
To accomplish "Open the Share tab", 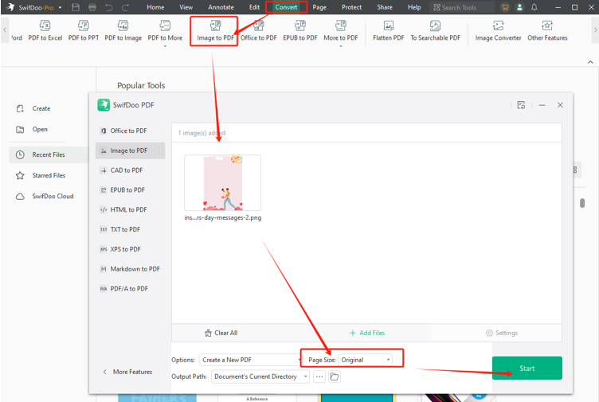I will (384, 7).
